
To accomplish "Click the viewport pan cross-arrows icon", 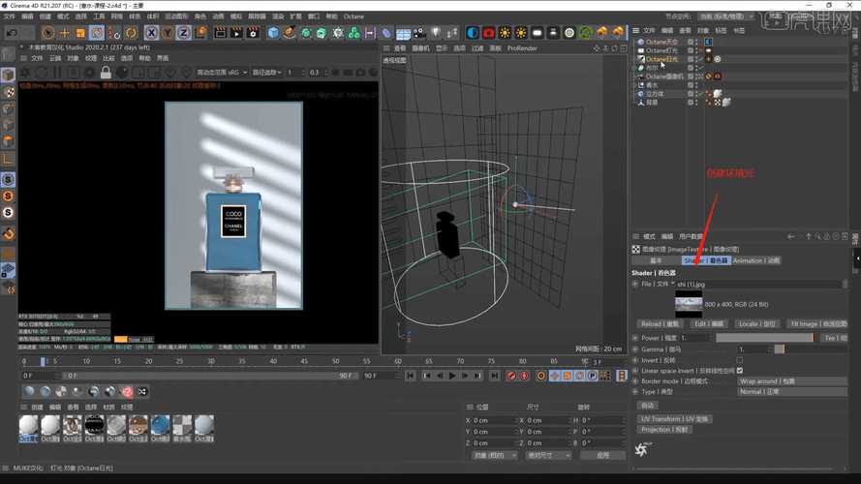I will (x=597, y=48).
